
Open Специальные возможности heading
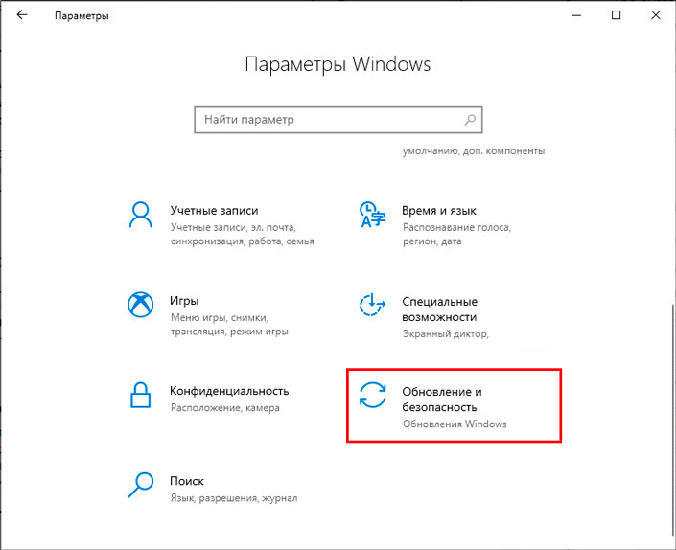tap(440, 309)
